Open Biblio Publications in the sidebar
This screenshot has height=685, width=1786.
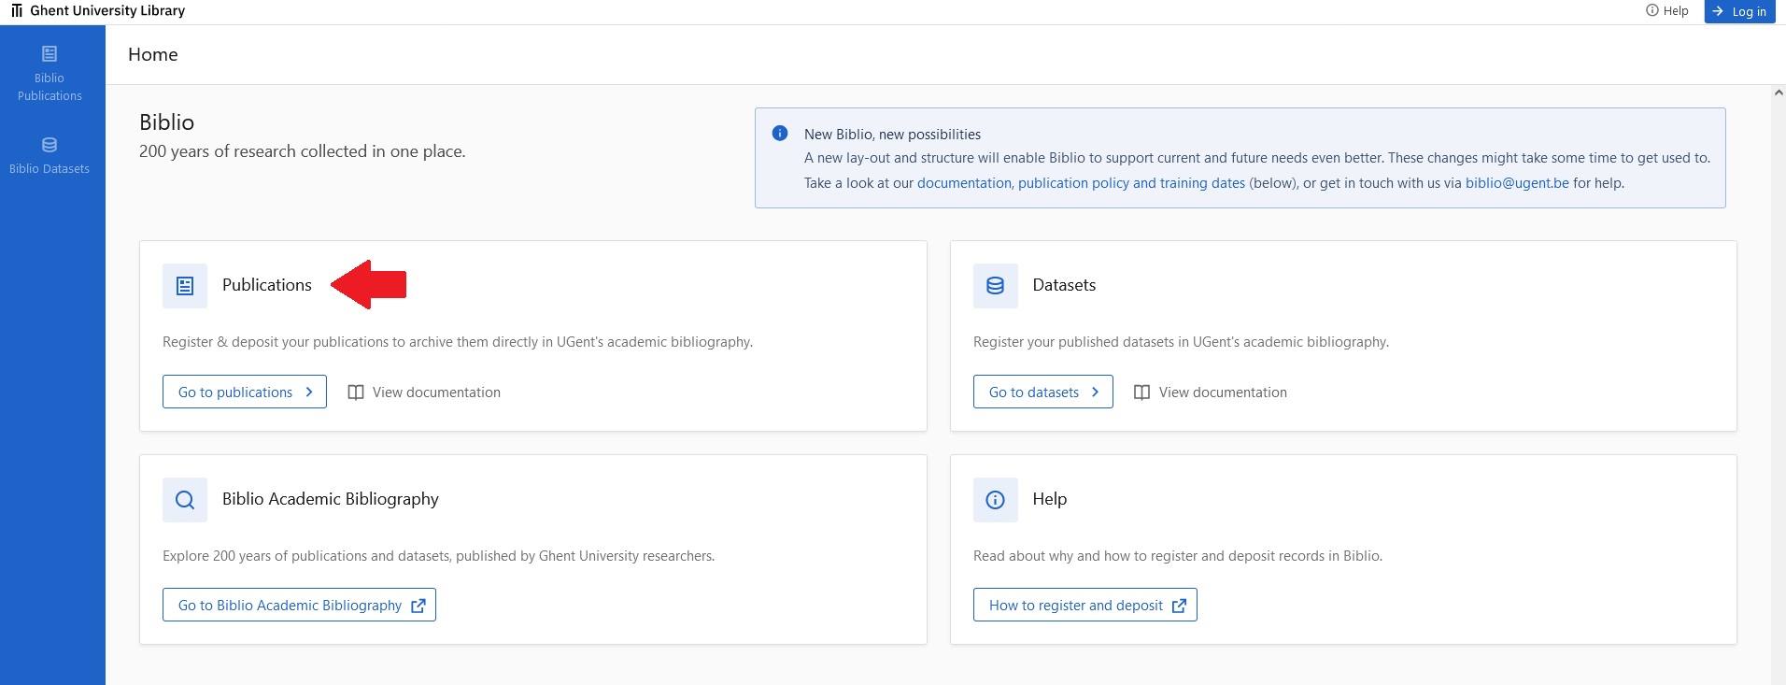(x=50, y=74)
